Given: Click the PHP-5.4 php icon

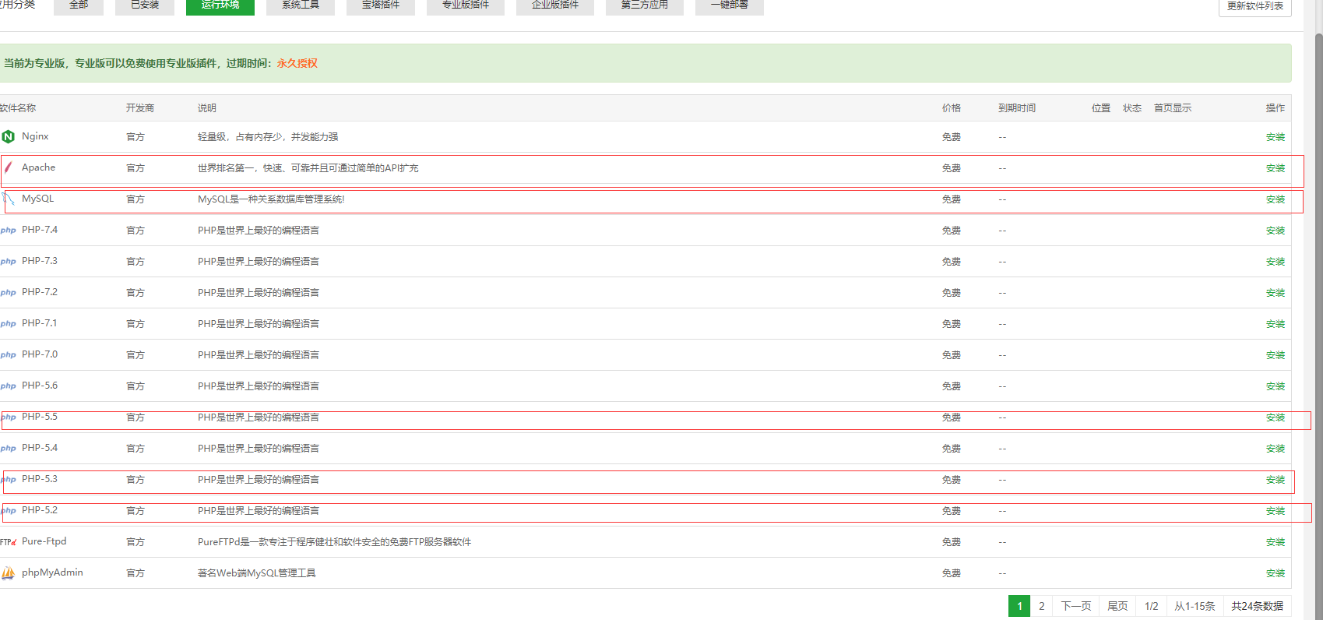Looking at the screenshot, I should coord(8,449).
